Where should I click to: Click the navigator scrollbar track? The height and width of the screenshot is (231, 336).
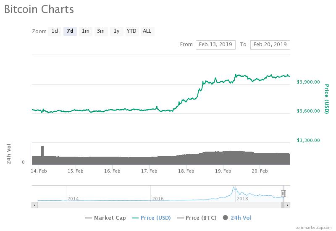160,205
